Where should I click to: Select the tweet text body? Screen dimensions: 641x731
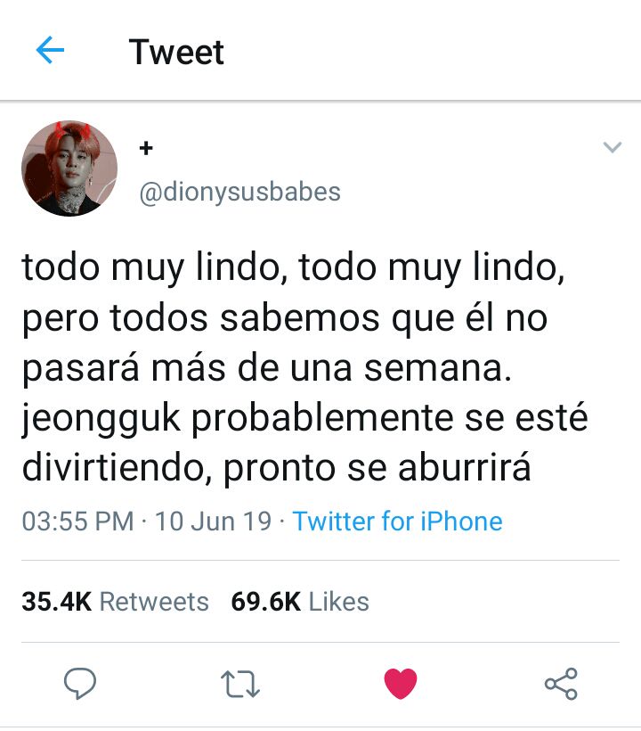click(304, 367)
